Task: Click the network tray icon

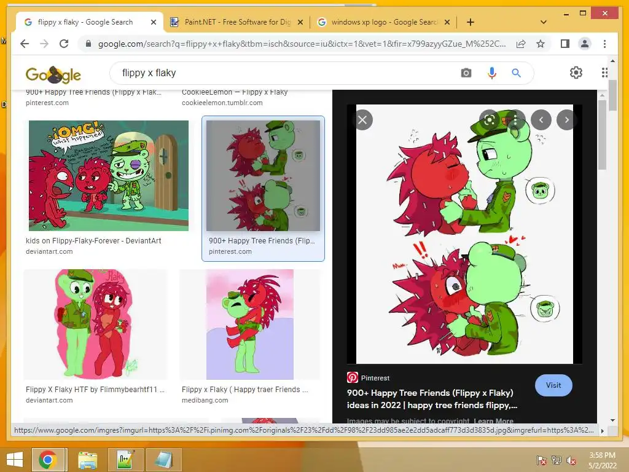Action: point(556,460)
